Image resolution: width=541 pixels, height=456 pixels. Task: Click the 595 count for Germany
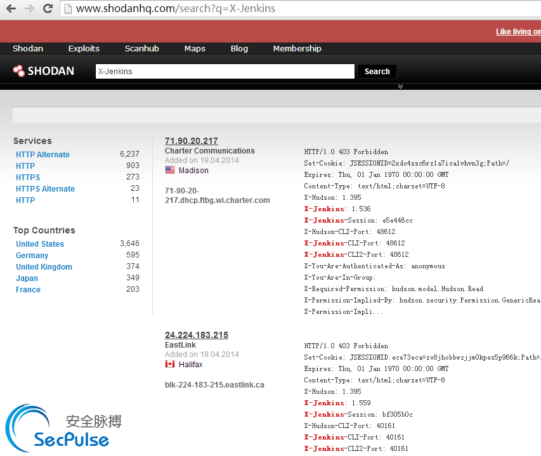point(133,254)
